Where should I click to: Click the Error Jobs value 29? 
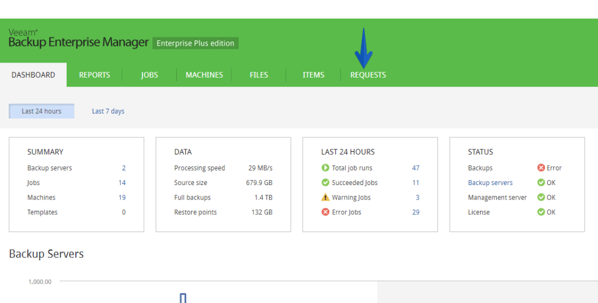pos(416,212)
